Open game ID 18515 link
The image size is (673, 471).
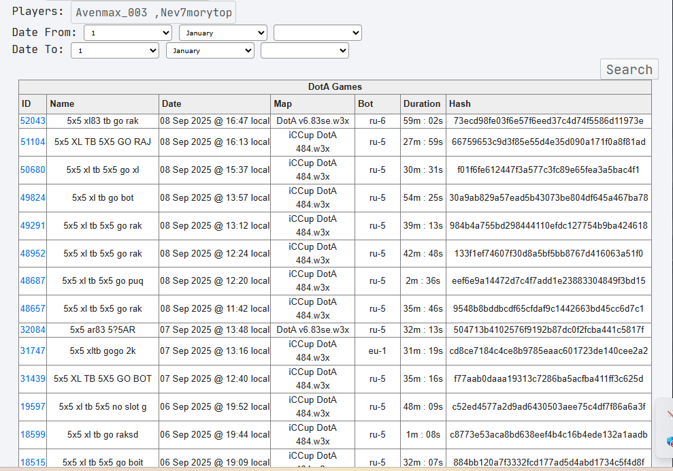pos(33,462)
